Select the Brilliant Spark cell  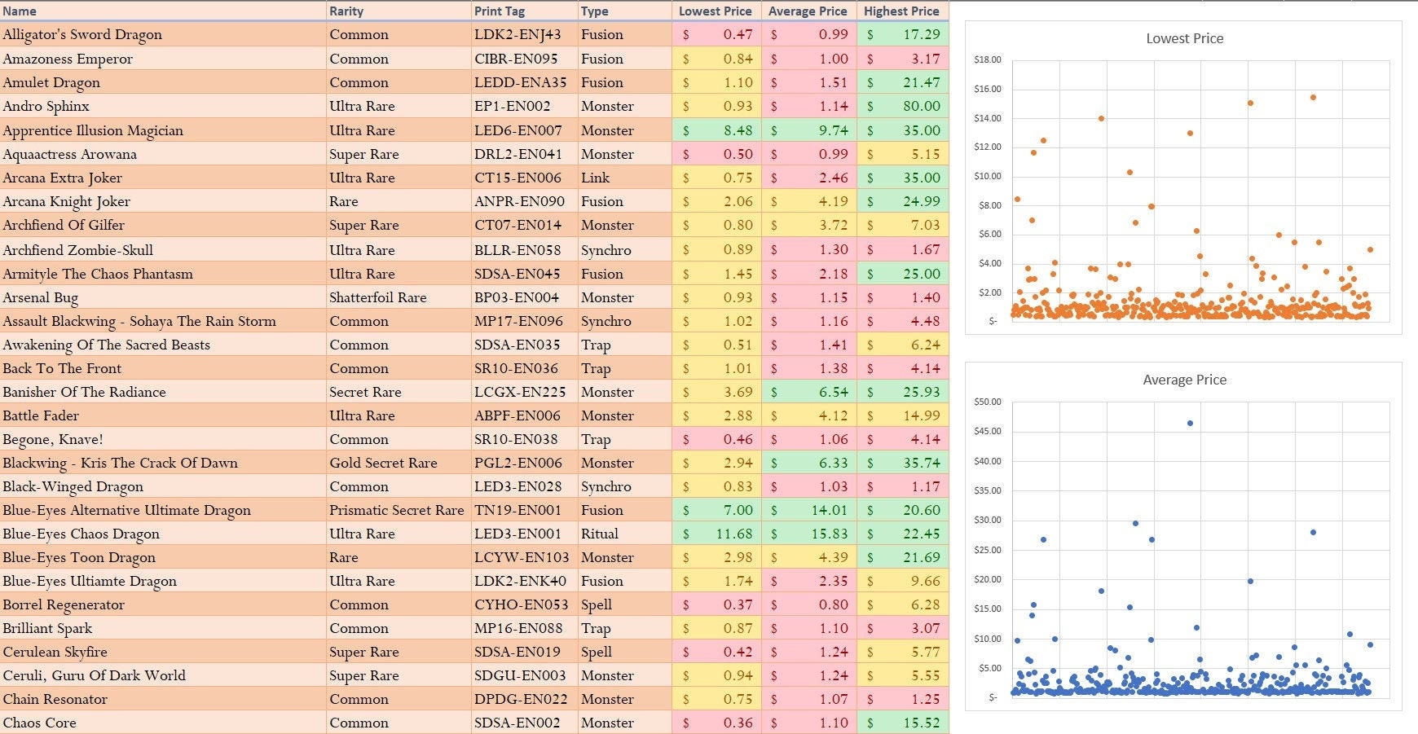coord(163,628)
